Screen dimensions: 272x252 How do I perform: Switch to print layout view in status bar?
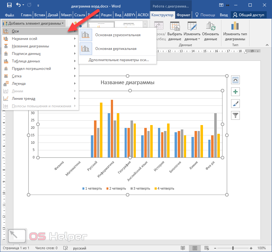point(195,248)
